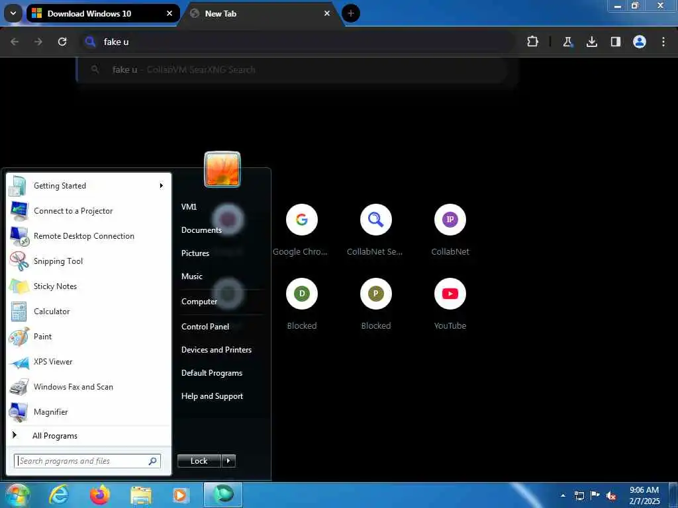Screen dimensions: 678x508
Task: Toggle the browser side panel
Action: click(x=615, y=42)
